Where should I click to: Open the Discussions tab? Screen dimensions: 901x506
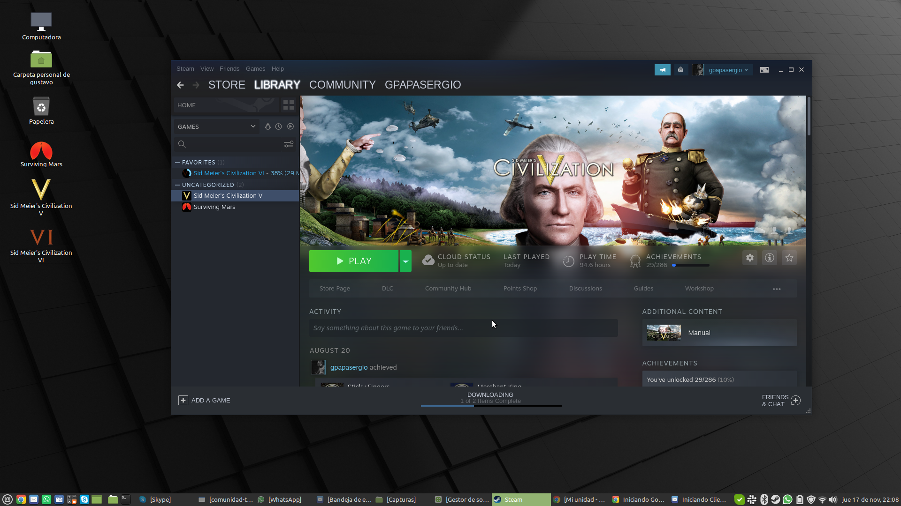coord(585,289)
